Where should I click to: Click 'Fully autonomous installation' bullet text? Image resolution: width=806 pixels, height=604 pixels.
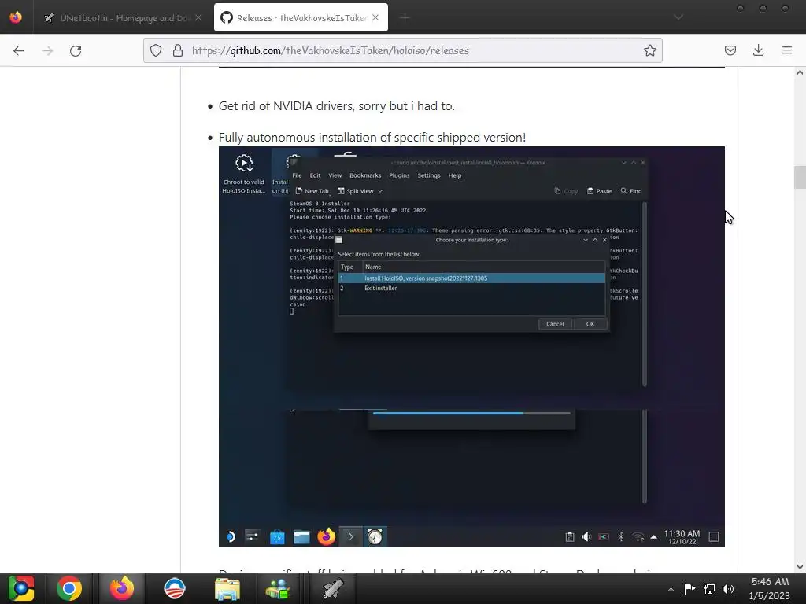click(372, 137)
